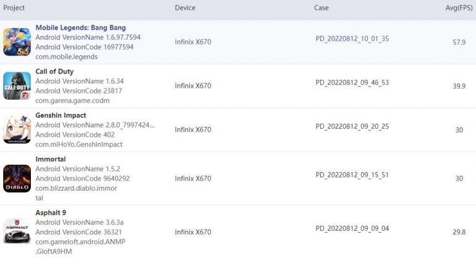Click the Diablo Immortal game icon

pos(17,178)
